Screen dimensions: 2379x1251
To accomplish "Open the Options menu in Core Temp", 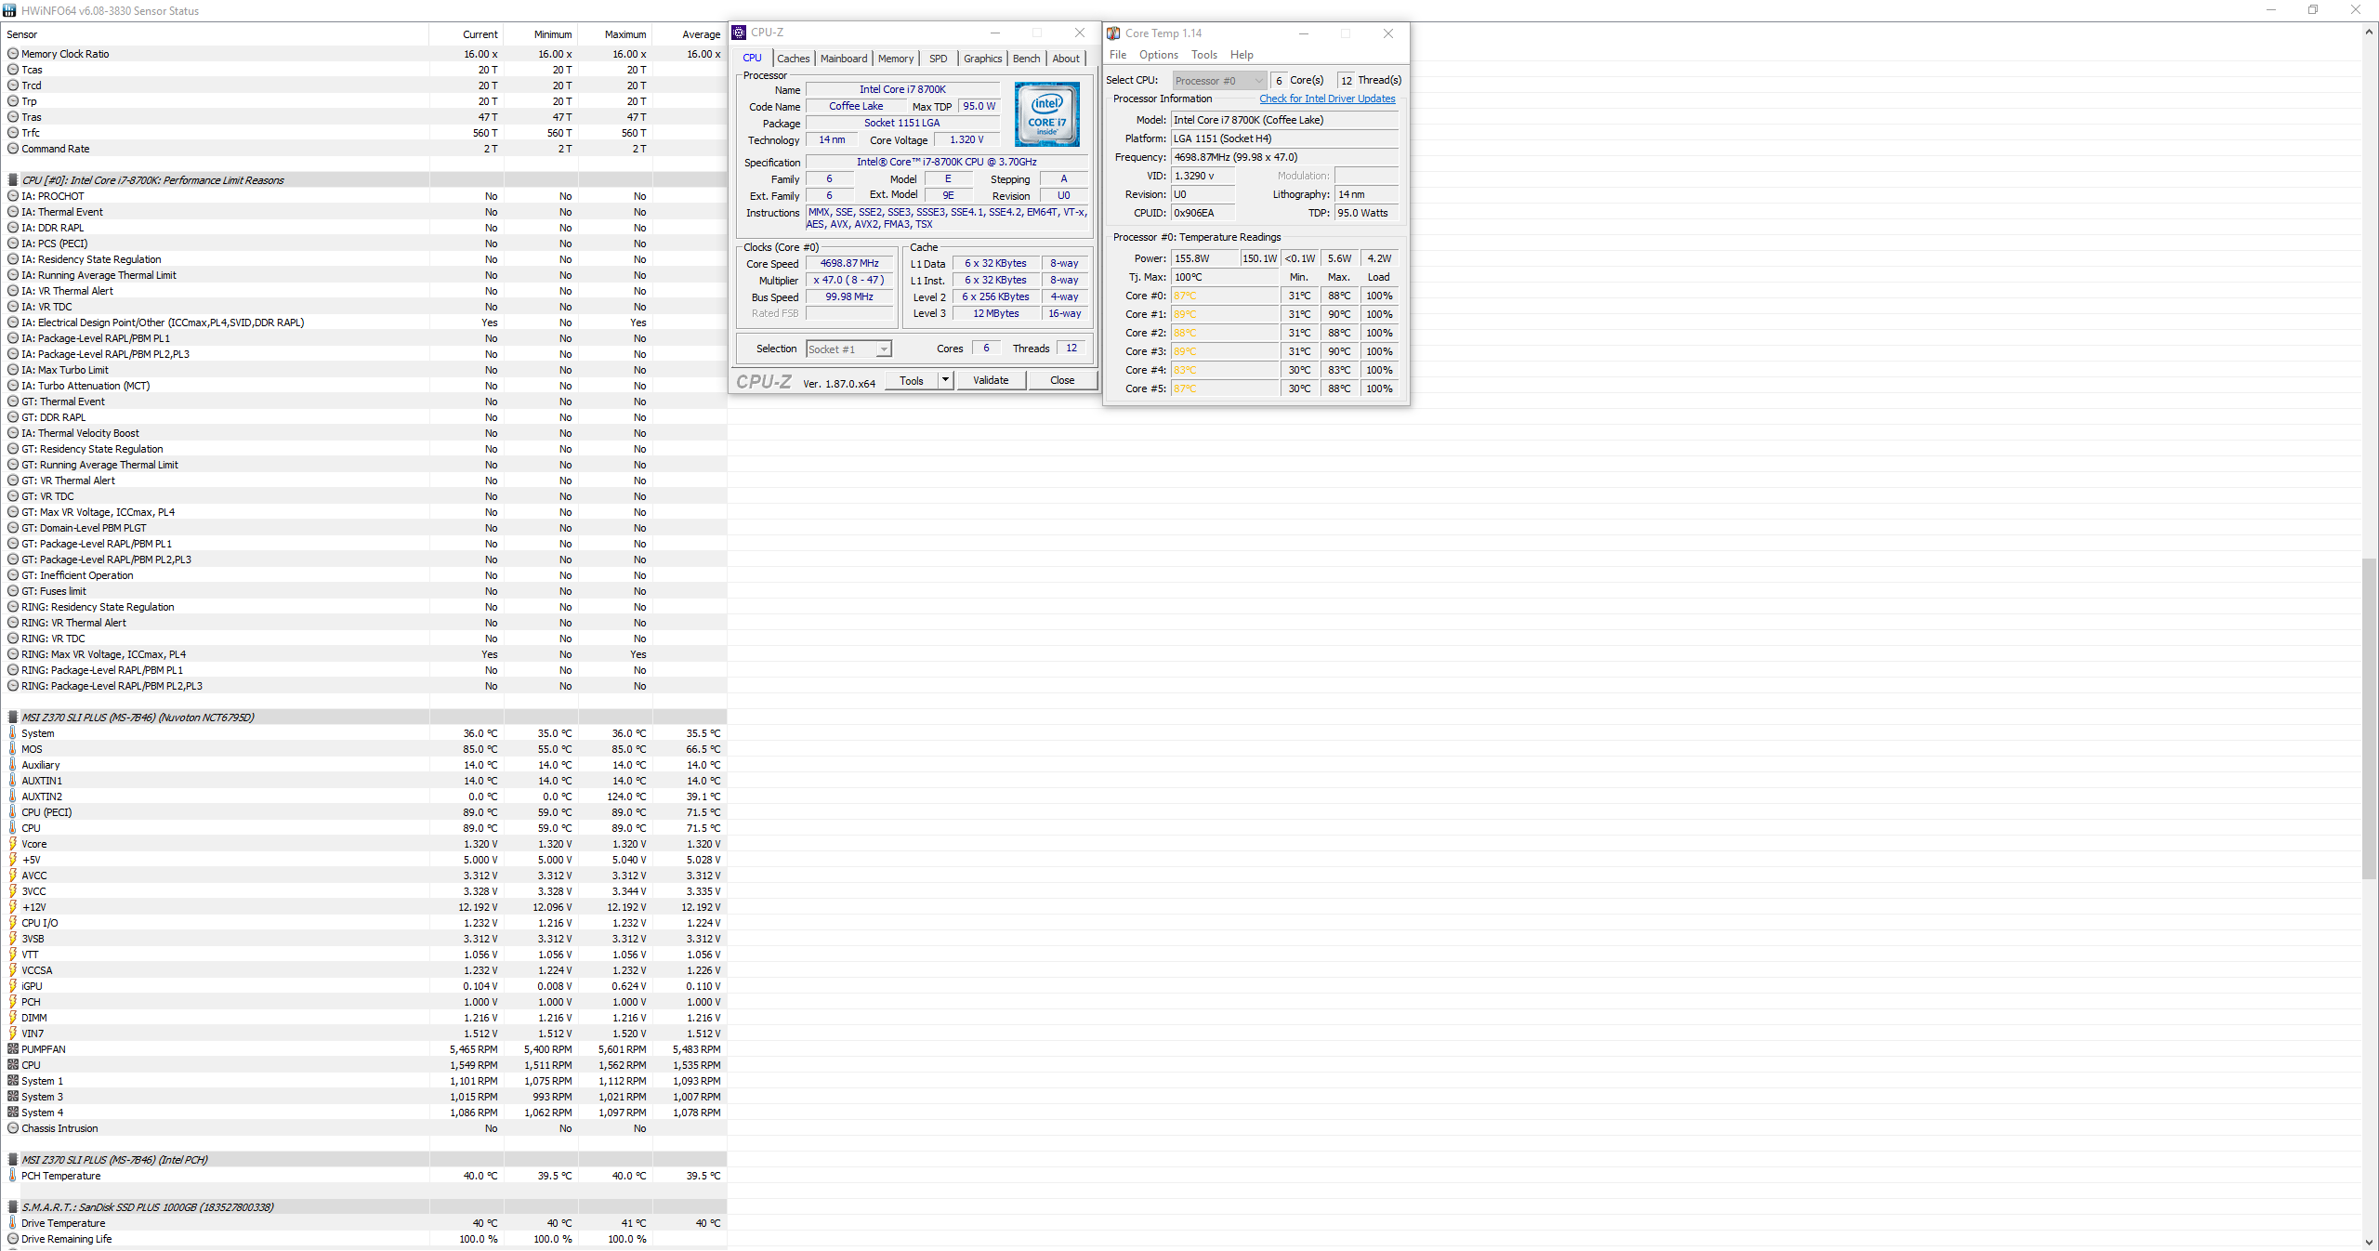I will click(1158, 55).
